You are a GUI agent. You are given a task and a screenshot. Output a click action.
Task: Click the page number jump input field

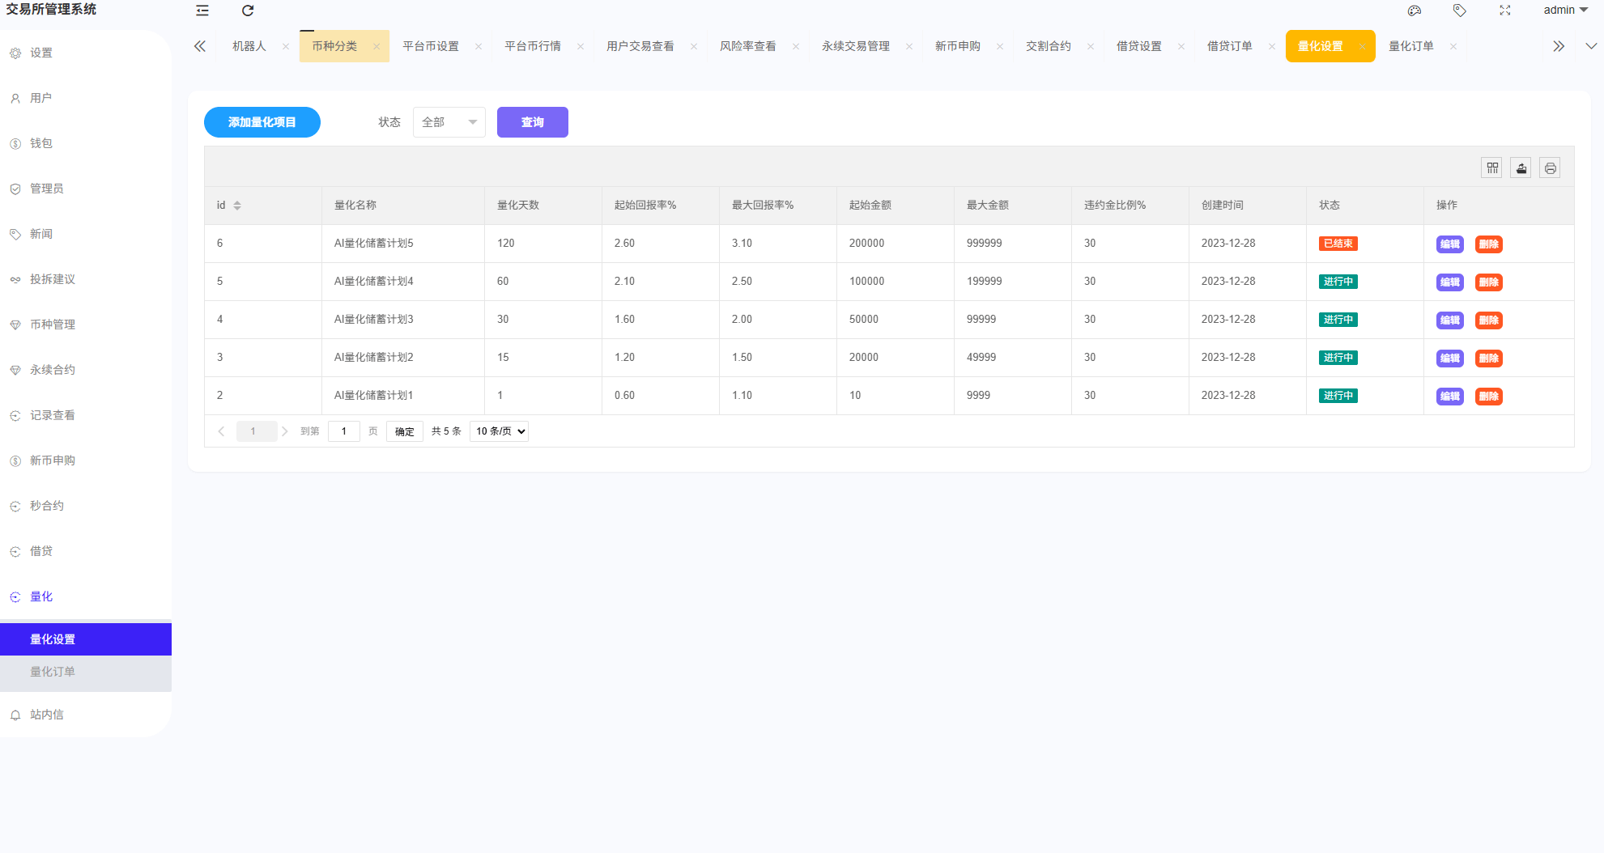click(344, 431)
